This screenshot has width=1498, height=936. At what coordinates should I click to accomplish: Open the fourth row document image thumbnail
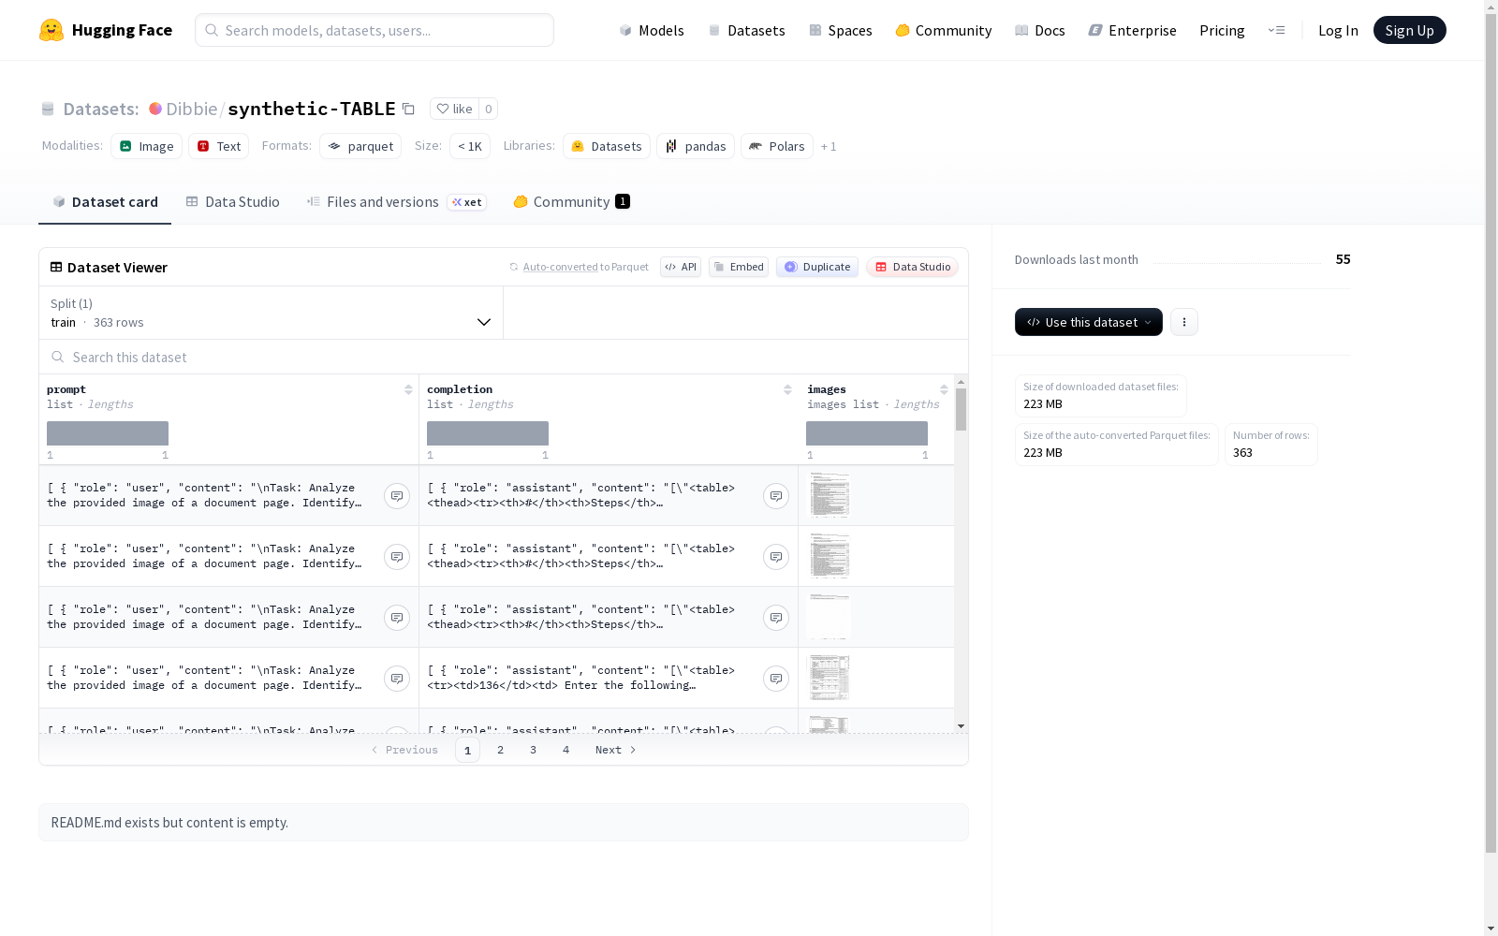[830, 677]
